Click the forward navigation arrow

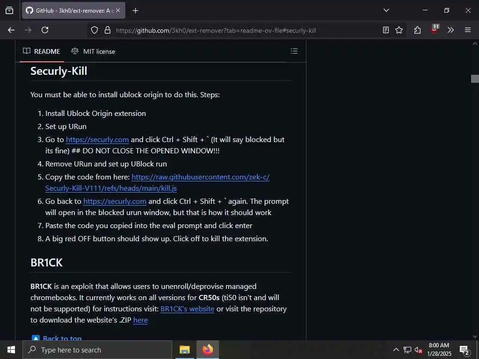tap(28, 30)
